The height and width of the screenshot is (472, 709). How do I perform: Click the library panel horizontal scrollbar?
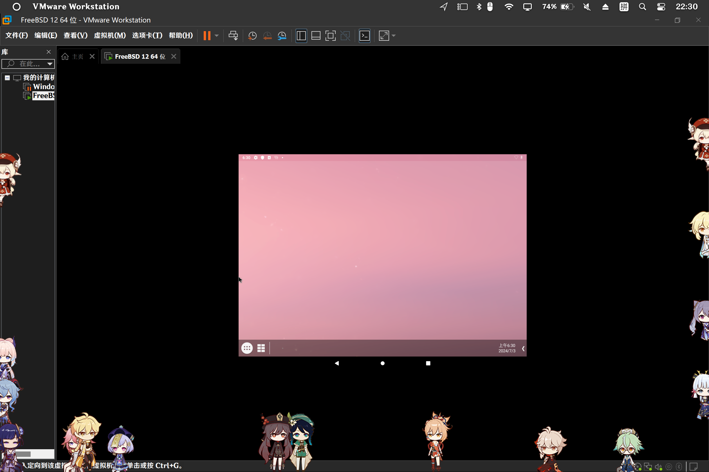click(28, 454)
